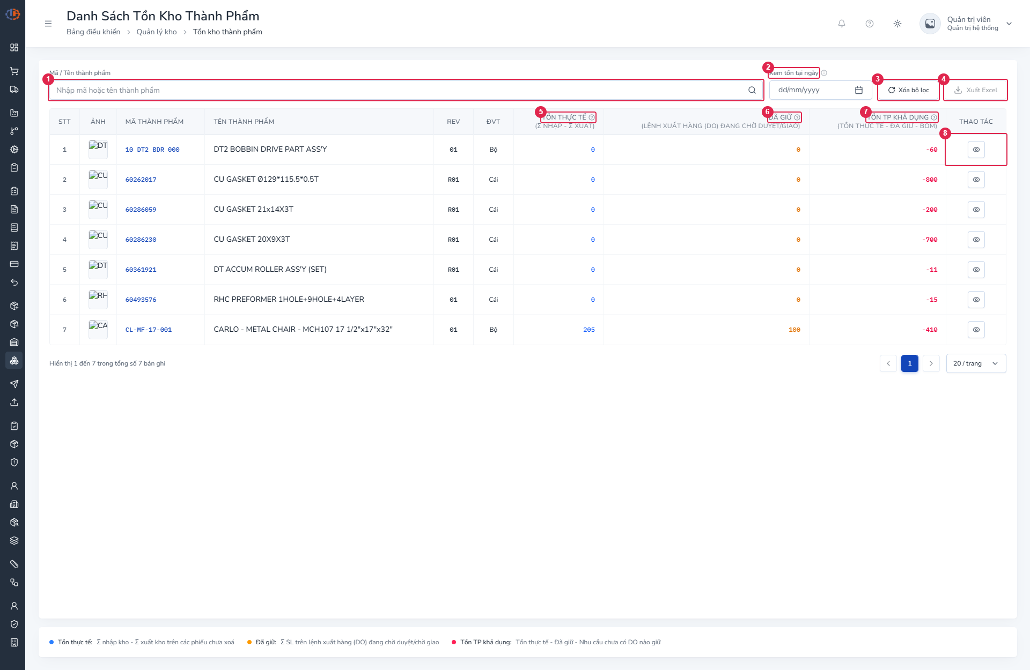Open Quản lý kho breadcrumb

tap(157, 32)
